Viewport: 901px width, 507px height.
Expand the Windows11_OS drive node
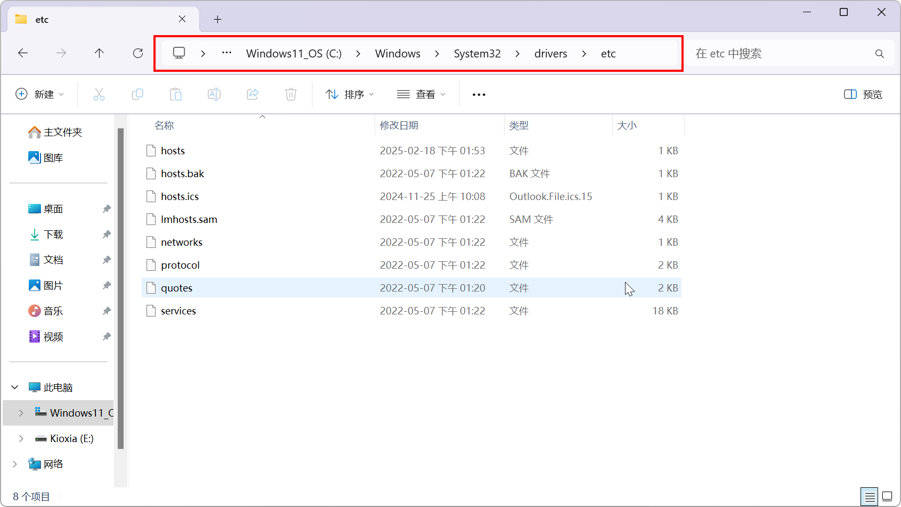click(x=21, y=413)
